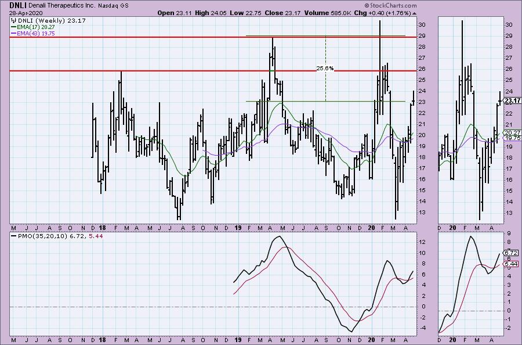The image size is (522, 345).
Task: Click the red 5.44 signal value in PMO legend
Action: point(96,236)
